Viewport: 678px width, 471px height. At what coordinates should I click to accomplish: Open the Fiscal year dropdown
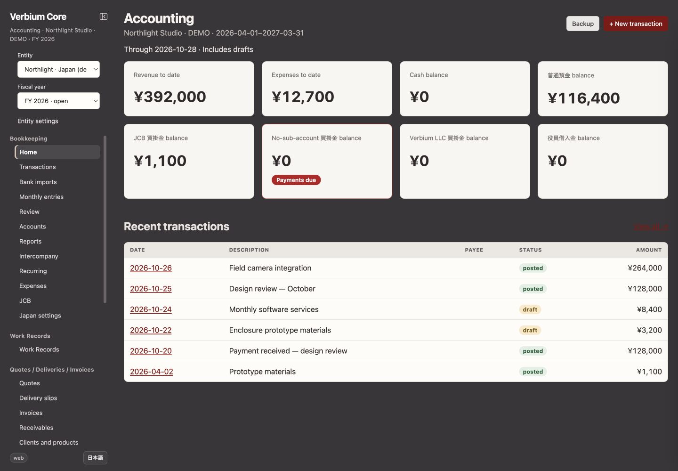(x=58, y=101)
